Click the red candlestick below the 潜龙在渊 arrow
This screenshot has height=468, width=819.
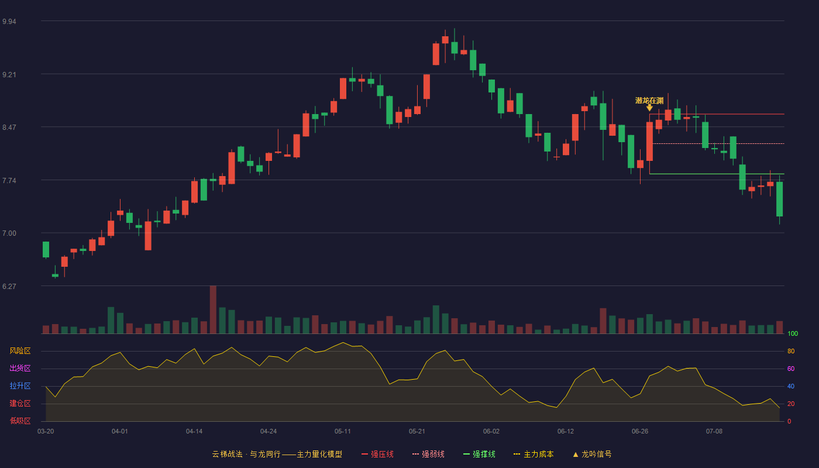(x=649, y=141)
